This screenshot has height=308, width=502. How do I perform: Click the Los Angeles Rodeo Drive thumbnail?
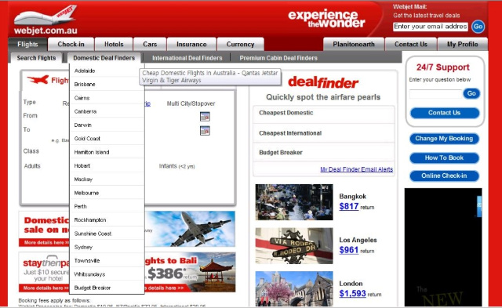(294, 245)
